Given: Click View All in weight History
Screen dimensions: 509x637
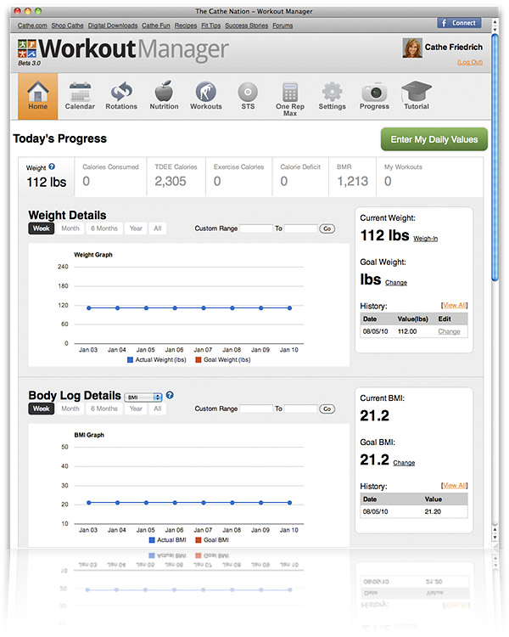Looking at the screenshot, I should click(x=454, y=306).
